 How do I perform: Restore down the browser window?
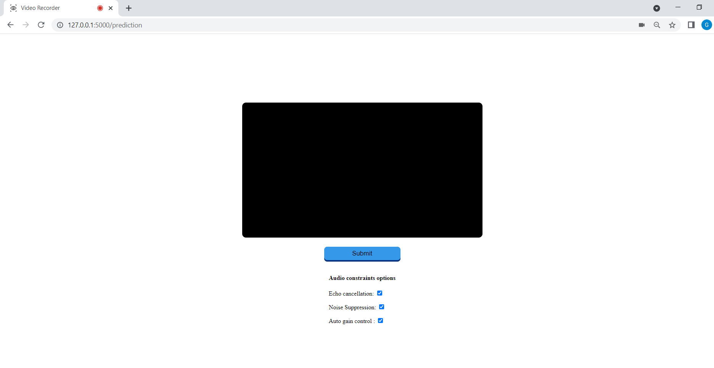coord(699,7)
